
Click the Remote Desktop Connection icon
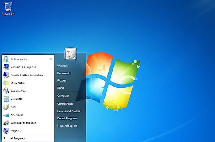[6, 75]
